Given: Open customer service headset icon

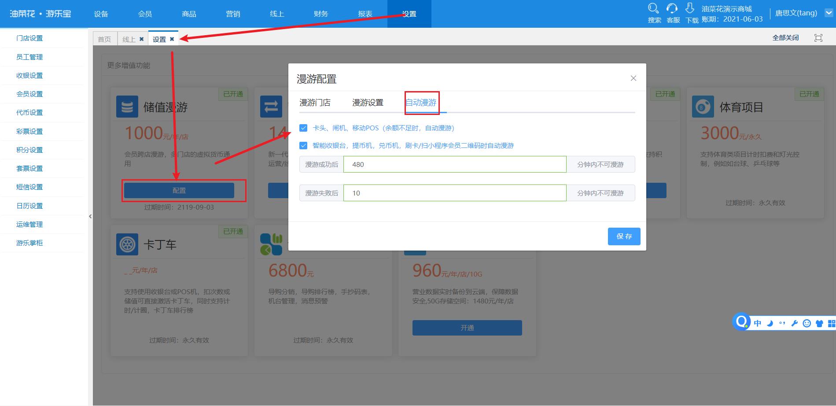Looking at the screenshot, I should point(672,8).
